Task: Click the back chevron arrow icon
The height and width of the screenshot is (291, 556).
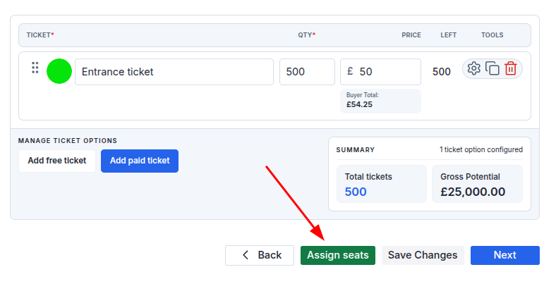Action: [x=246, y=255]
